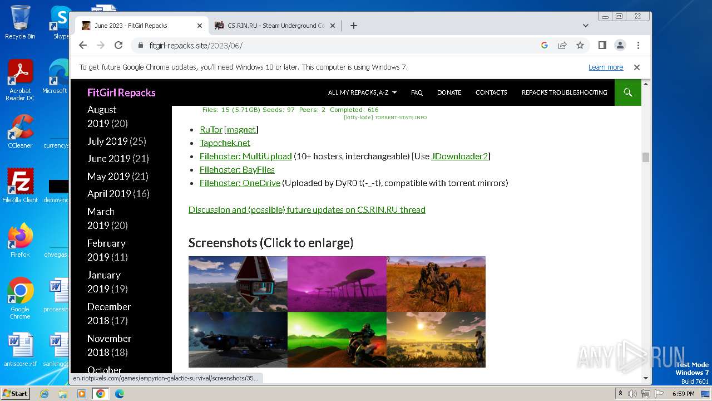Viewport: 712px width, 401px height.
Task: Expand the tab search chevron
Action: tap(586, 26)
